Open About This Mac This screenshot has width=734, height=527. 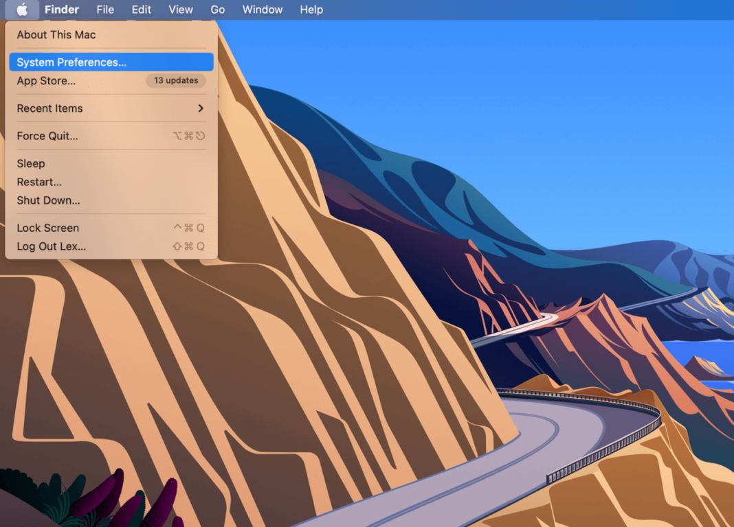tap(56, 34)
